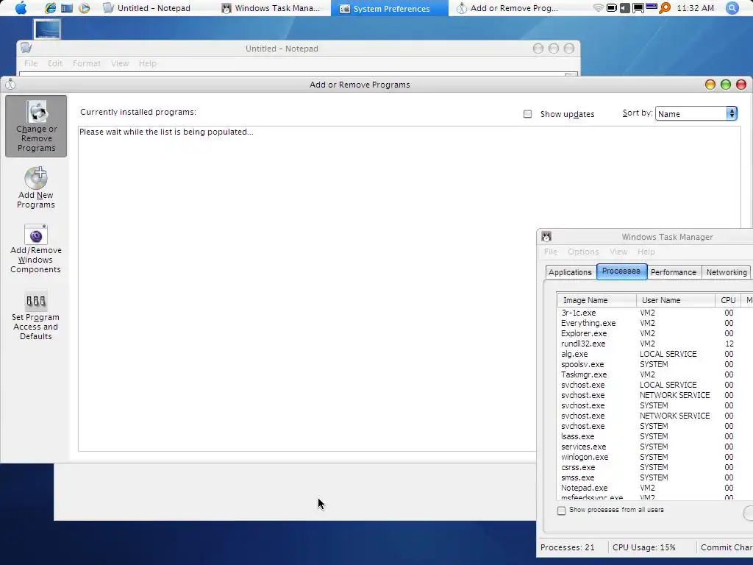Open the Sort by Name dropdown

(x=696, y=114)
